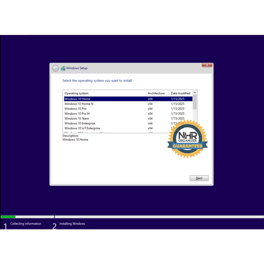This screenshot has width=264, height=264.
Task: Choose Windows 10 Pro from the list
Action: [128, 109]
